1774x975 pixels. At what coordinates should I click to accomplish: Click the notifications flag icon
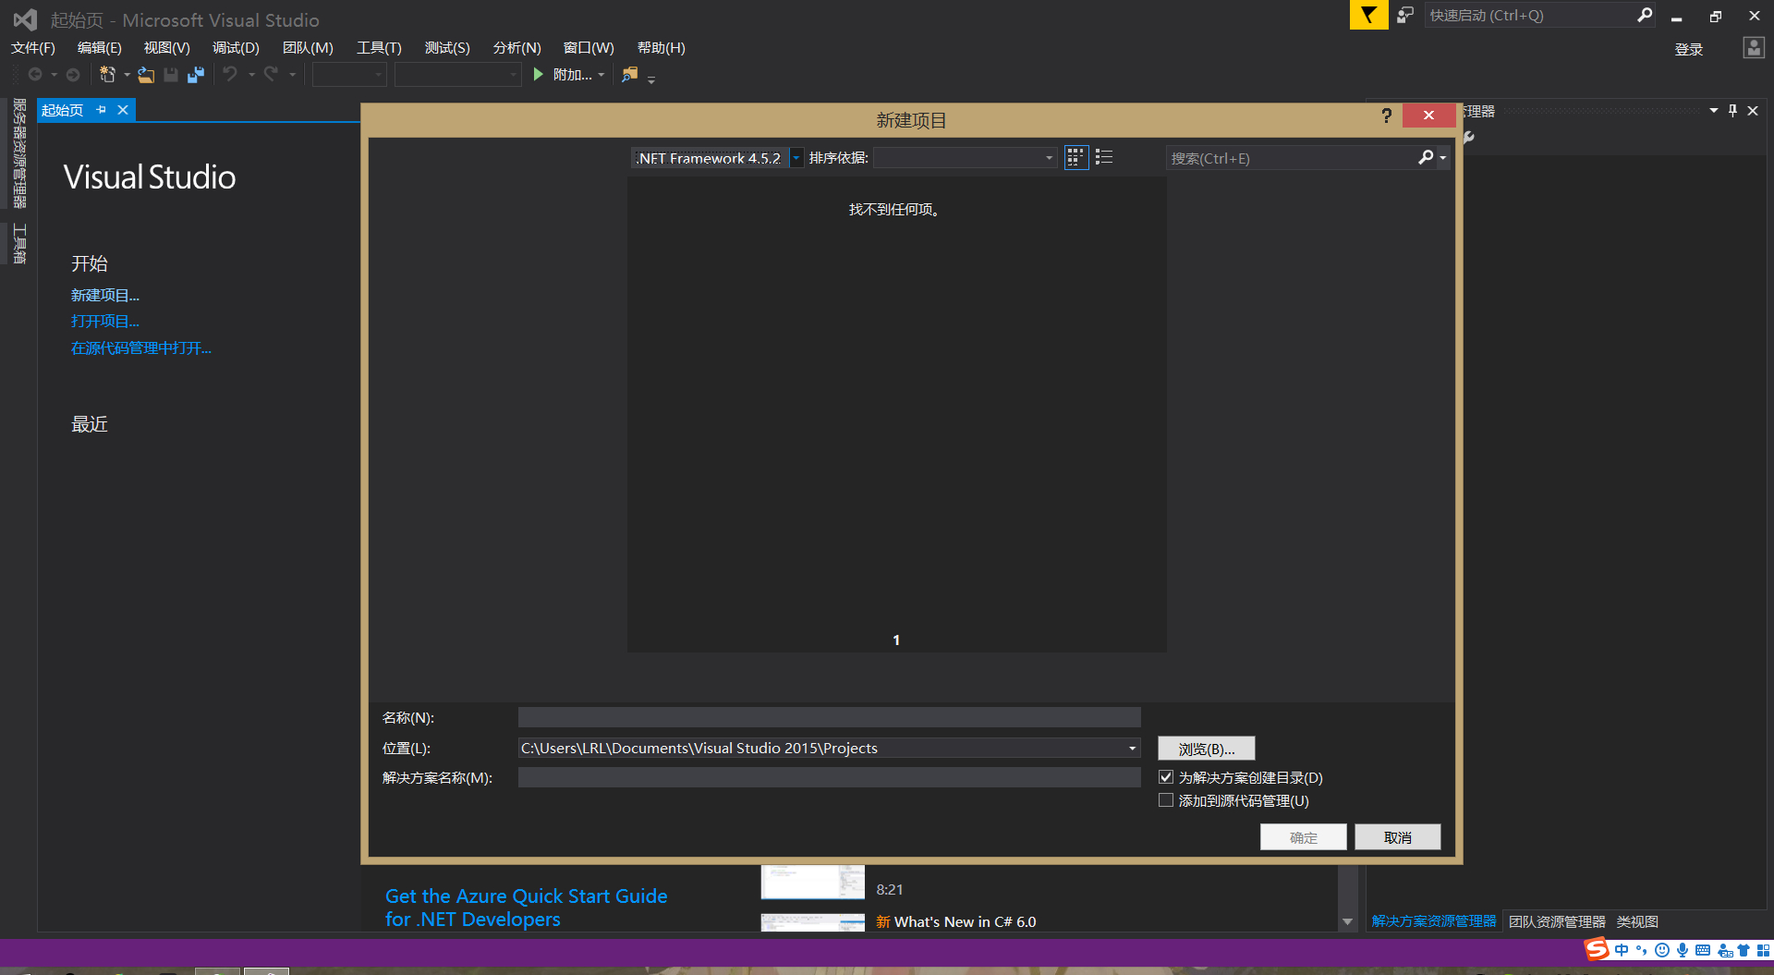coord(1368,15)
